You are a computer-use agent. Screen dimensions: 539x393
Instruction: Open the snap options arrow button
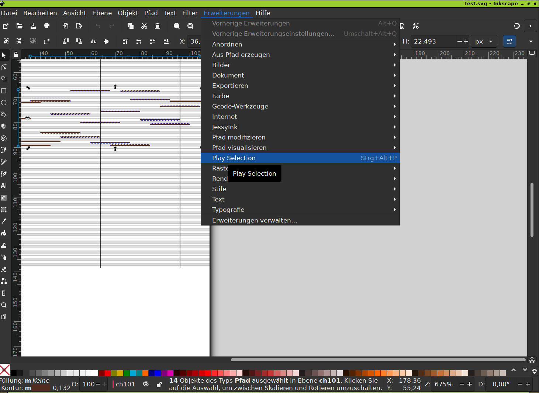531,26
